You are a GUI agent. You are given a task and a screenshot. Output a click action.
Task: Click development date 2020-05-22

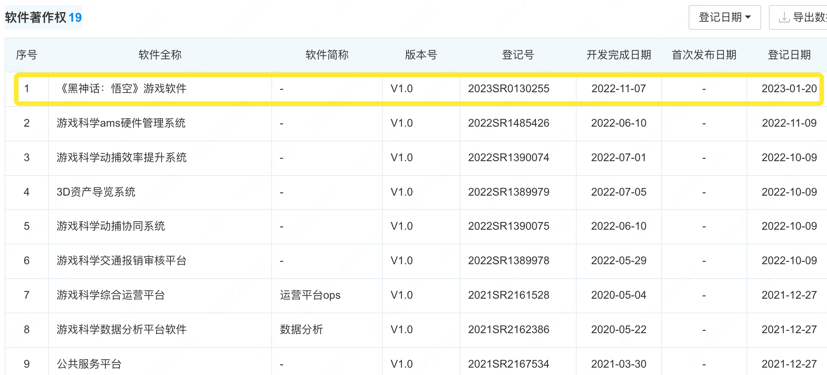[x=619, y=330]
